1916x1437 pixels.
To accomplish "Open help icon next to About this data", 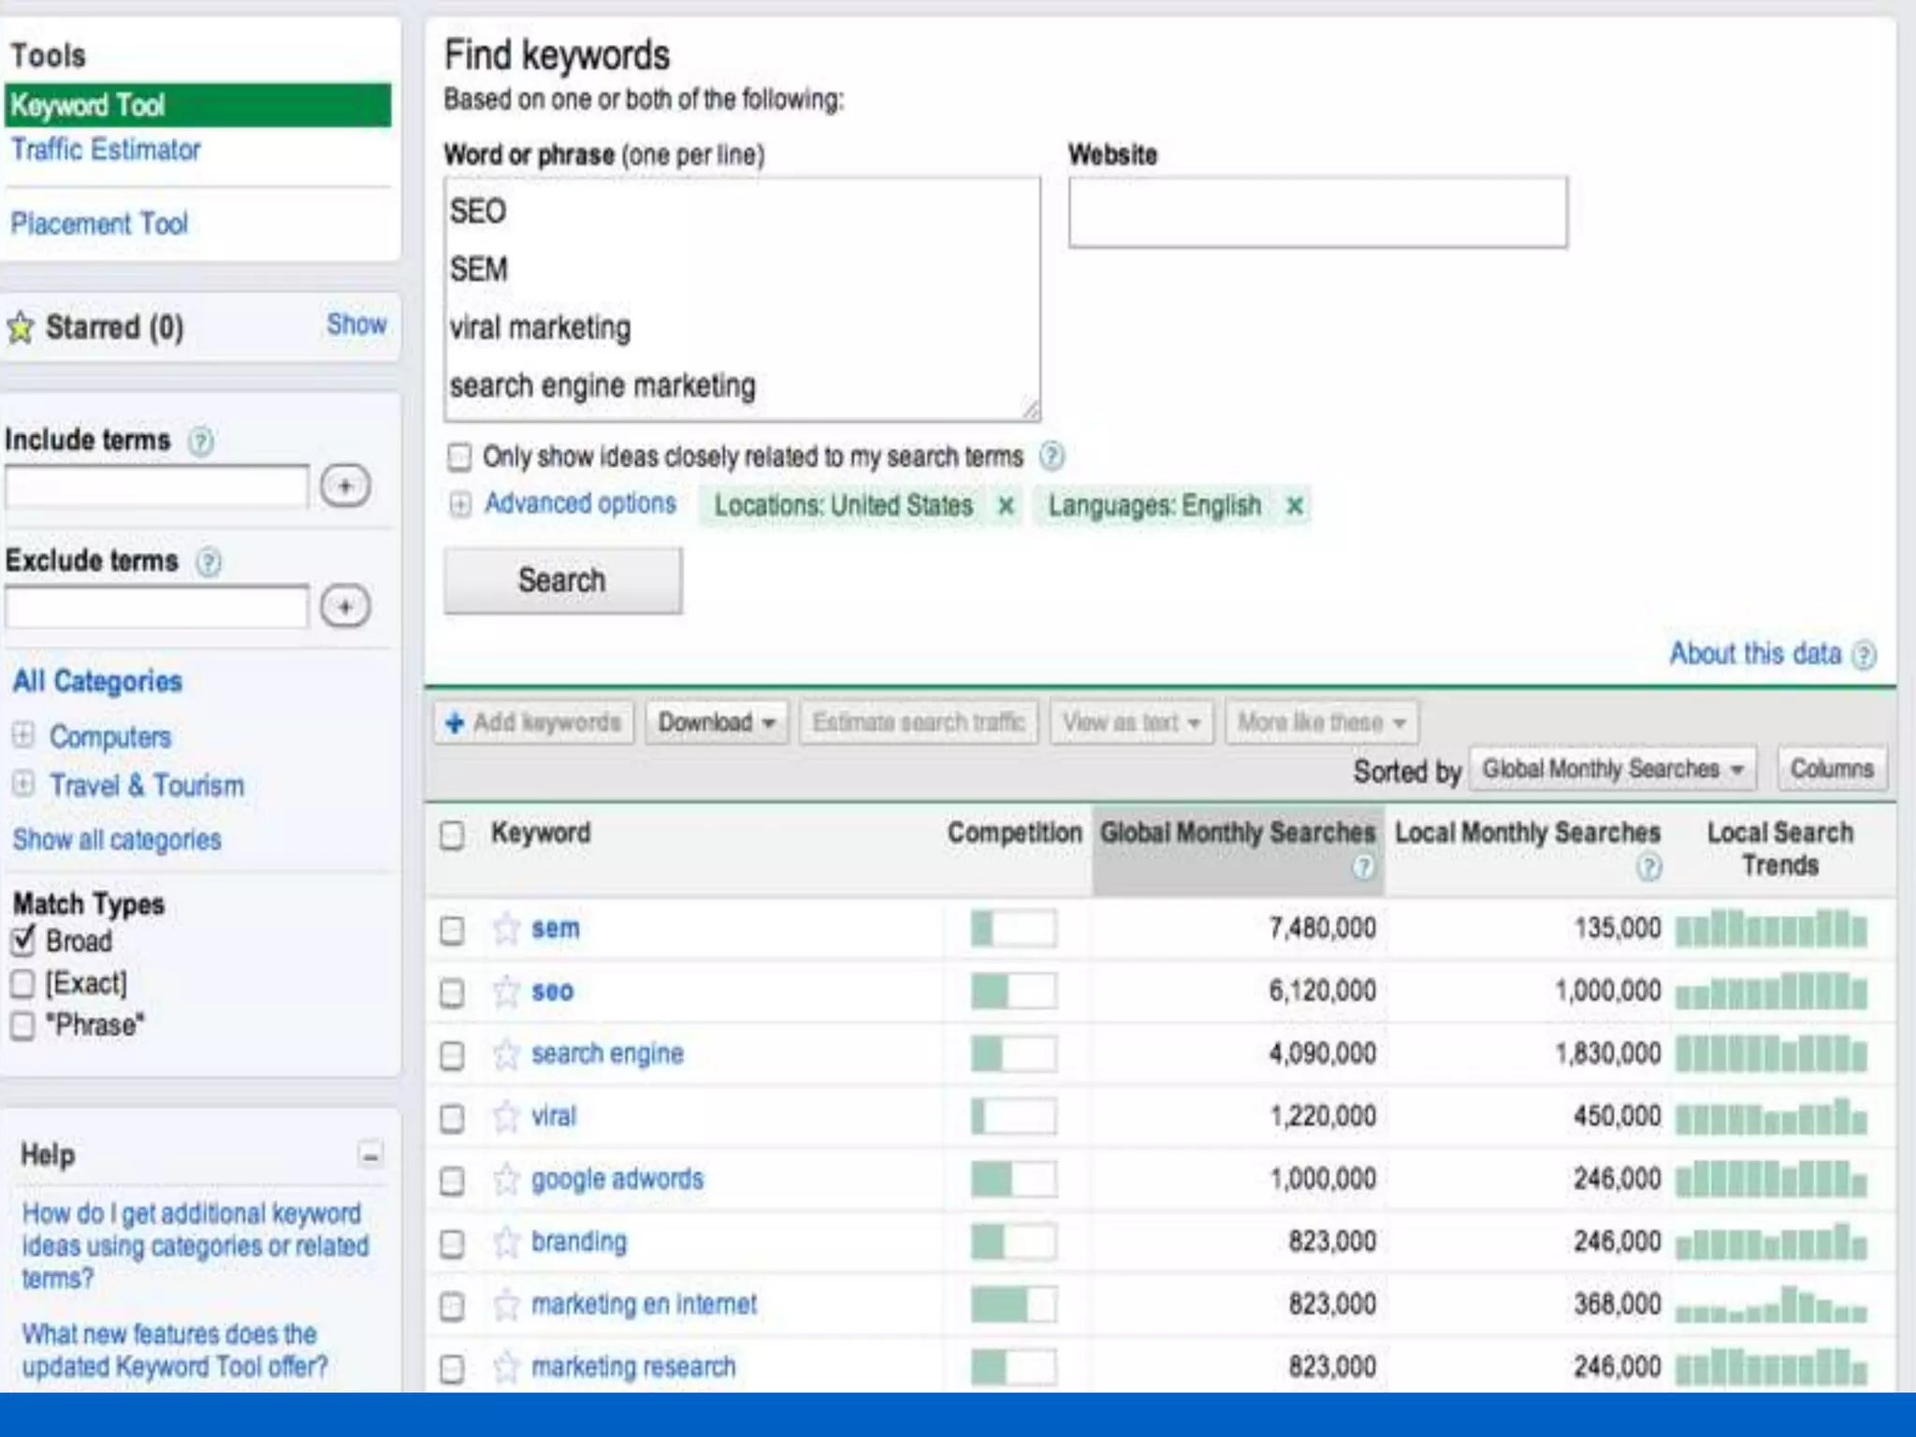I will [1864, 655].
